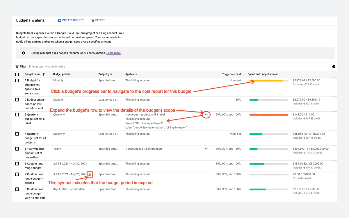Toggle the select-all checkbox in the table header

(17, 74)
